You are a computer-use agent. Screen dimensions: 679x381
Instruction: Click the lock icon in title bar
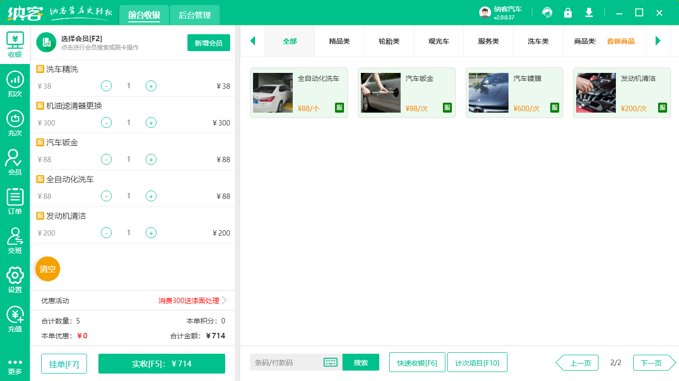click(x=568, y=12)
